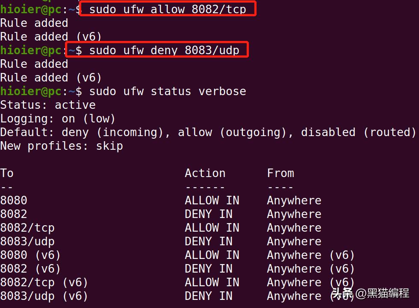Click the 'sudo ufw status verbose' command text

tap(168, 91)
